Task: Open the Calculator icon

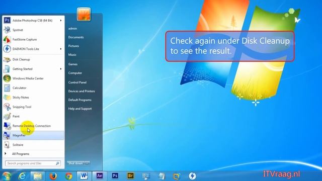Action: [7, 88]
